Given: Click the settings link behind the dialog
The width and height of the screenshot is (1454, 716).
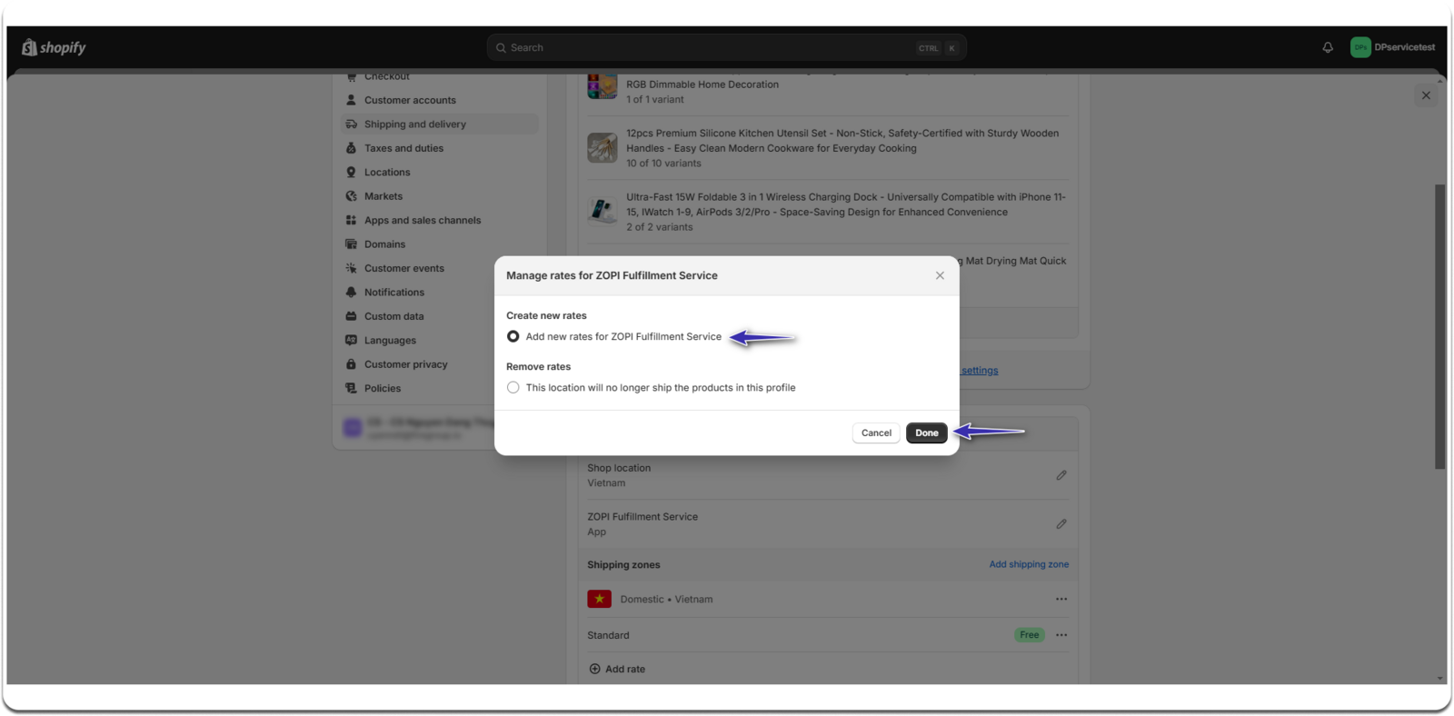Looking at the screenshot, I should point(980,371).
